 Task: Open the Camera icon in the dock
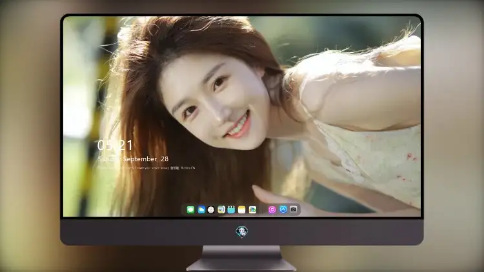(x=294, y=209)
